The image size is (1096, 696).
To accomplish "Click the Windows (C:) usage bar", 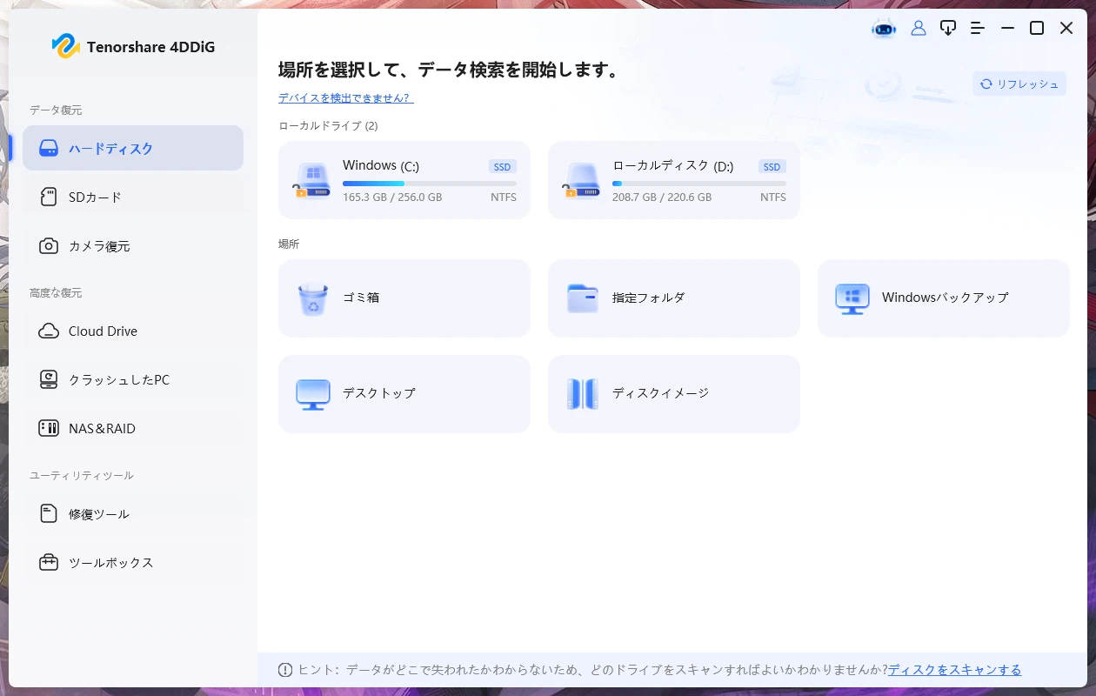I will click(430, 184).
